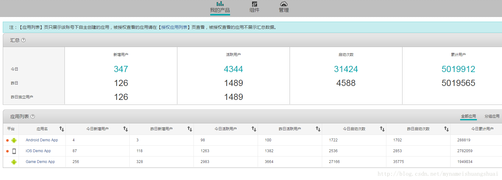
Task: Switch to 全部应用 tab
Action: (468, 116)
